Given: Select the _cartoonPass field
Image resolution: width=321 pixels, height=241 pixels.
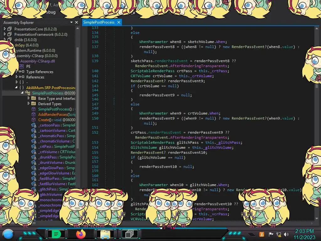Looking at the screenshot, I should pos(57,125).
